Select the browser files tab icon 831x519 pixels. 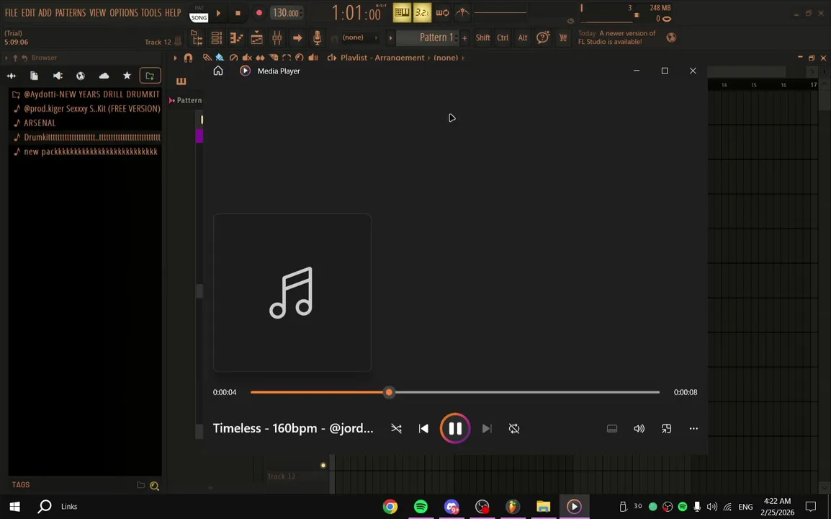[34, 76]
